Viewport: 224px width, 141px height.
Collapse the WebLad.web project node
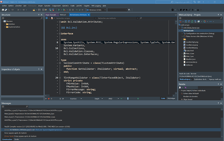coord(180,31)
